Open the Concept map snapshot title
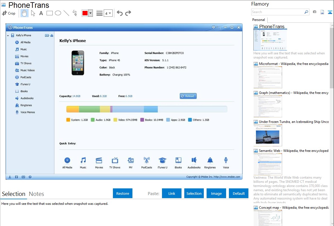The height and width of the screenshot is (226, 334). coord(294,207)
